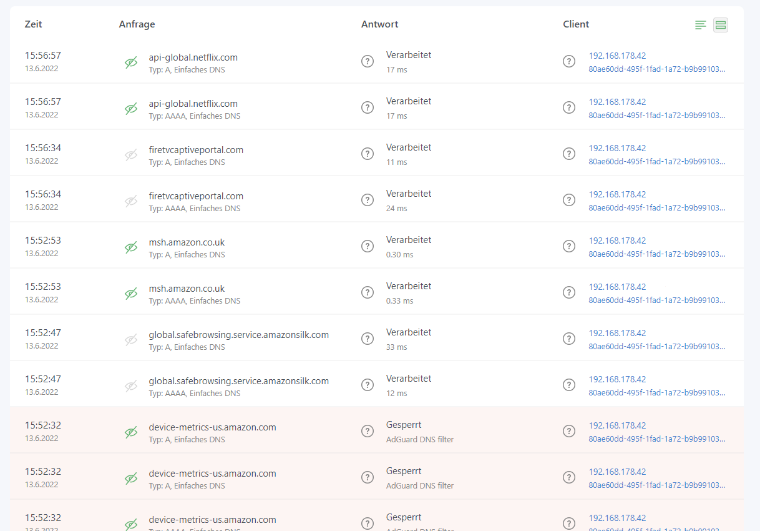The width and height of the screenshot is (760, 531).
Task: Select the firetvcaptiveportal.com AAAA domain entry
Action: 196,196
